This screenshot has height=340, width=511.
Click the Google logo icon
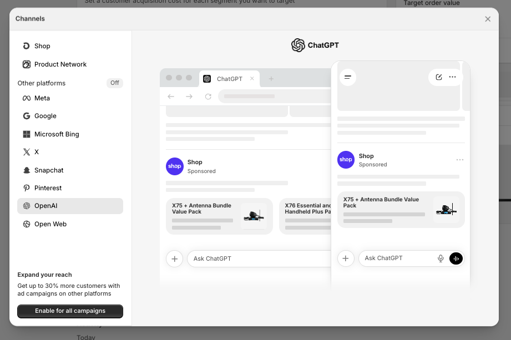27,116
